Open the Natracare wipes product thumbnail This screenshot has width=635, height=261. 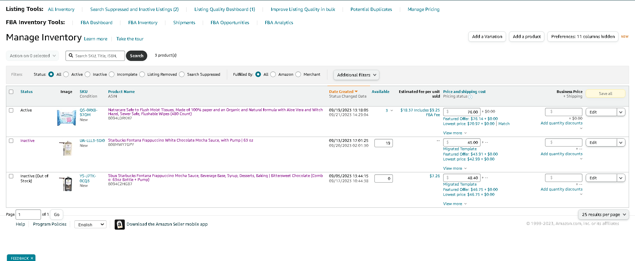[x=66, y=117]
